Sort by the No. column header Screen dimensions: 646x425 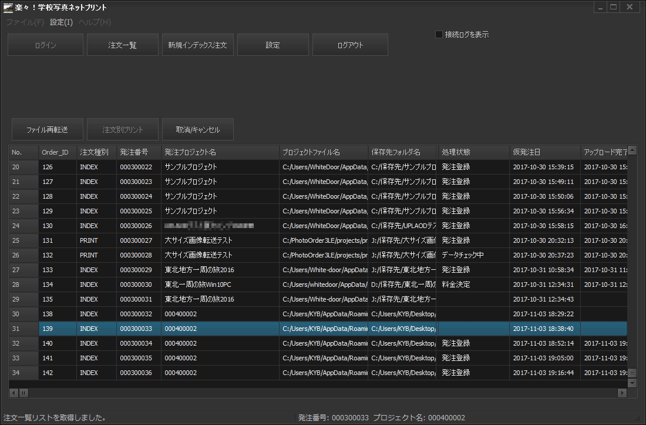[x=24, y=152]
